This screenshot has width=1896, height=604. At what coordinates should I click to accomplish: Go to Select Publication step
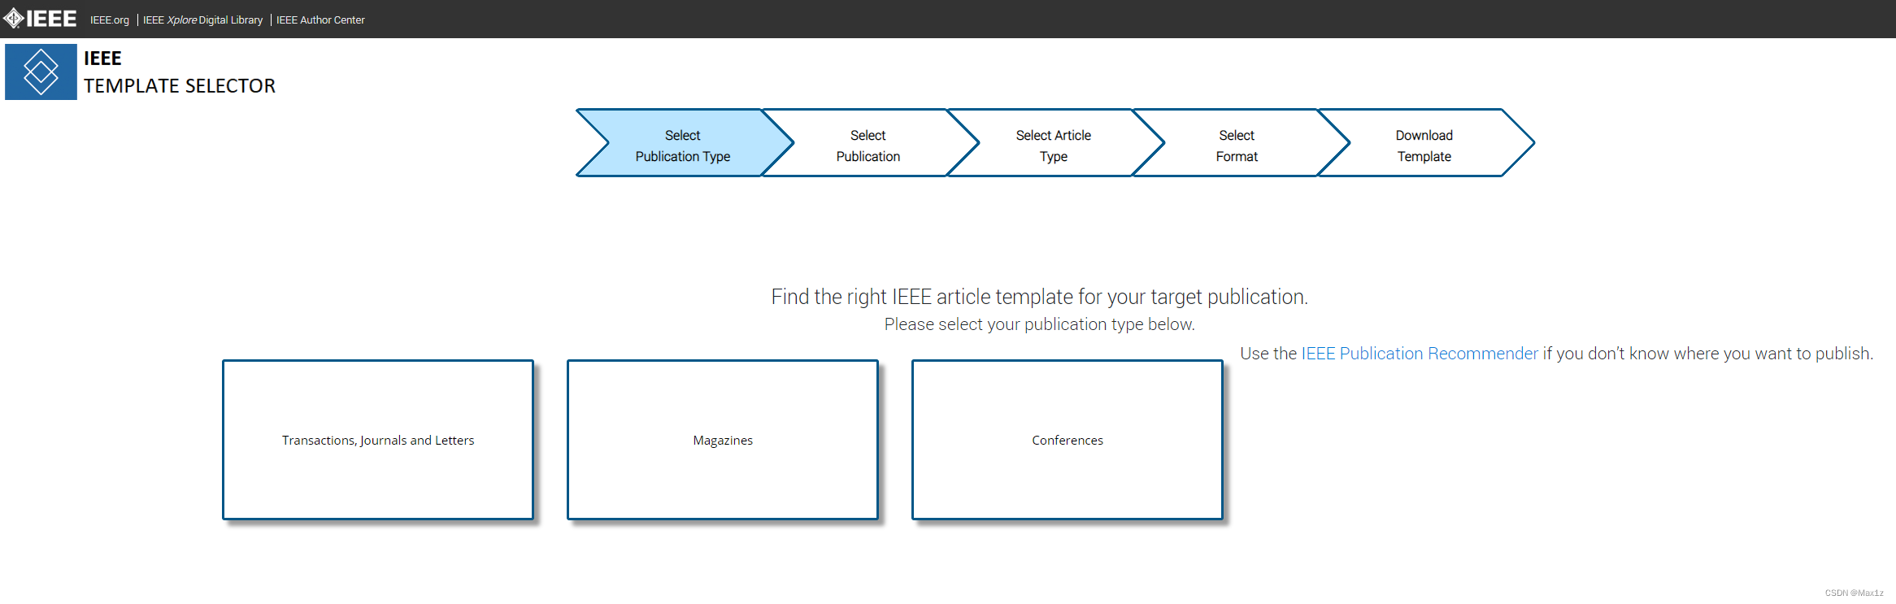click(x=868, y=143)
